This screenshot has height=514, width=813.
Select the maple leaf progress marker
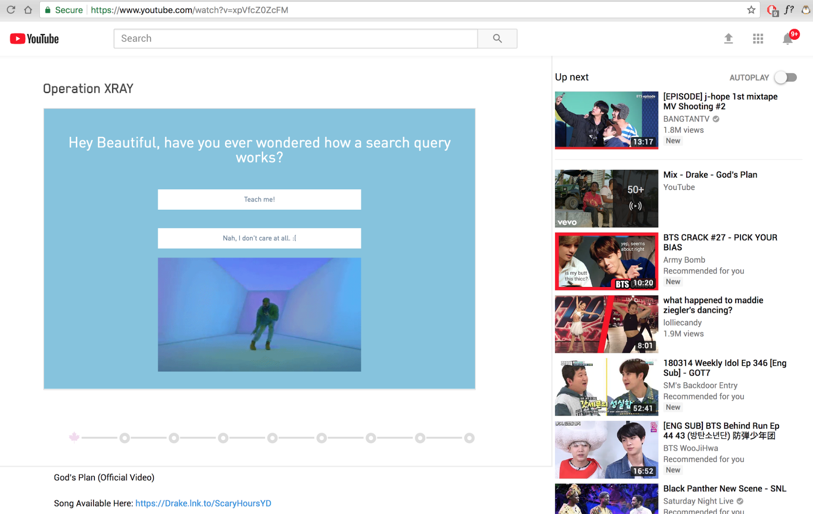tap(74, 437)
